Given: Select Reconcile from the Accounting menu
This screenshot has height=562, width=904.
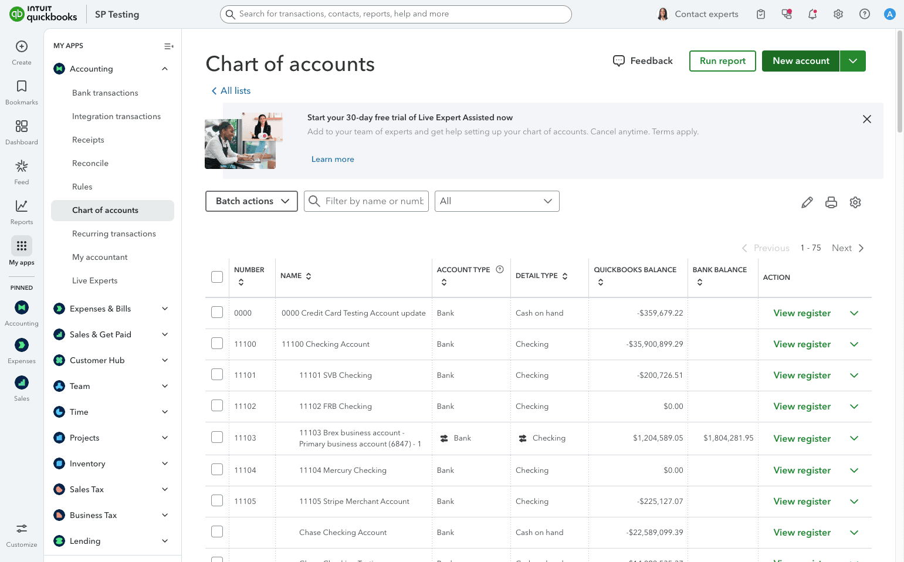Looking at the screenshot, I should pos(90,162).
